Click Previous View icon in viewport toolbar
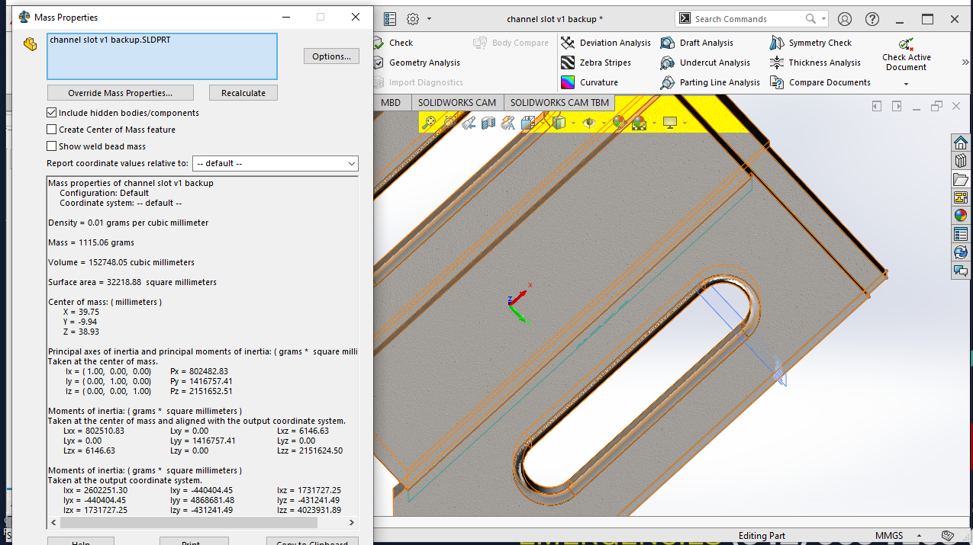This screenshot has height=545, width=973. click(x=469, y=122)
